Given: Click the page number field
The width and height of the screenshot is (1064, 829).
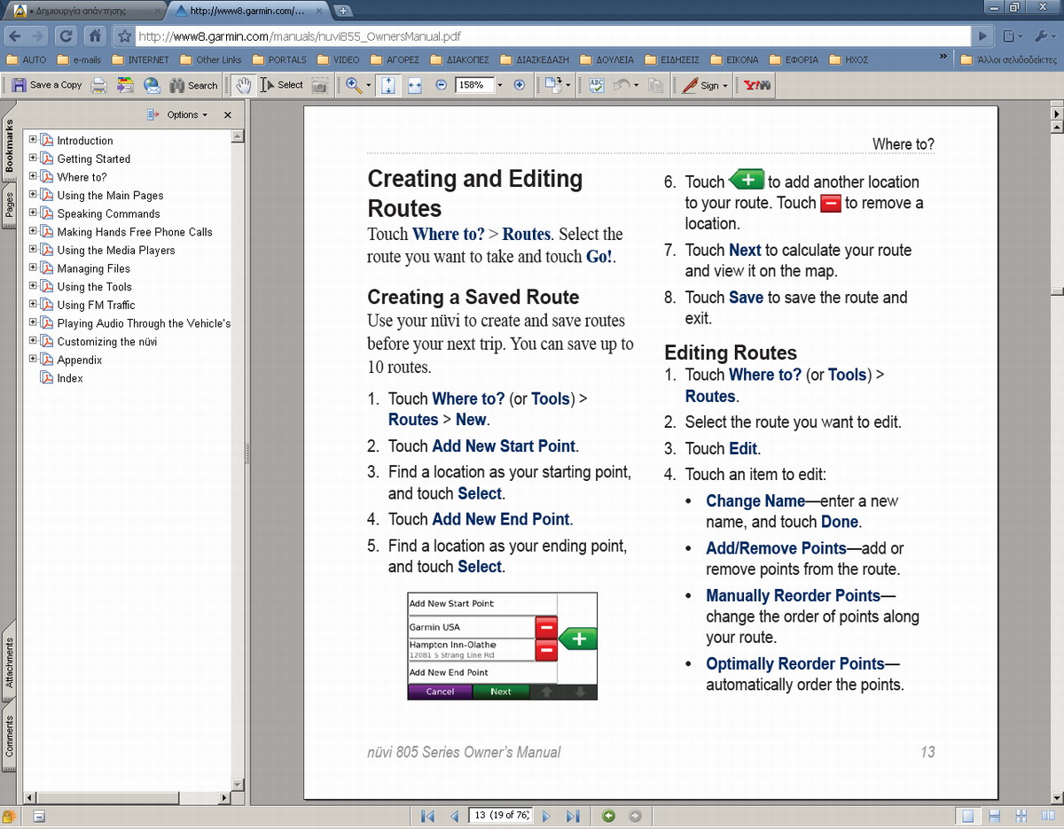Looking at the screenshot, I should pyautogui.click(x=501, y=816).
